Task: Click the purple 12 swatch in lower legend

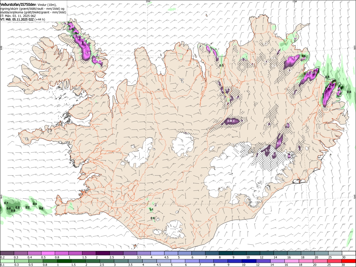Action: point(263,261)
